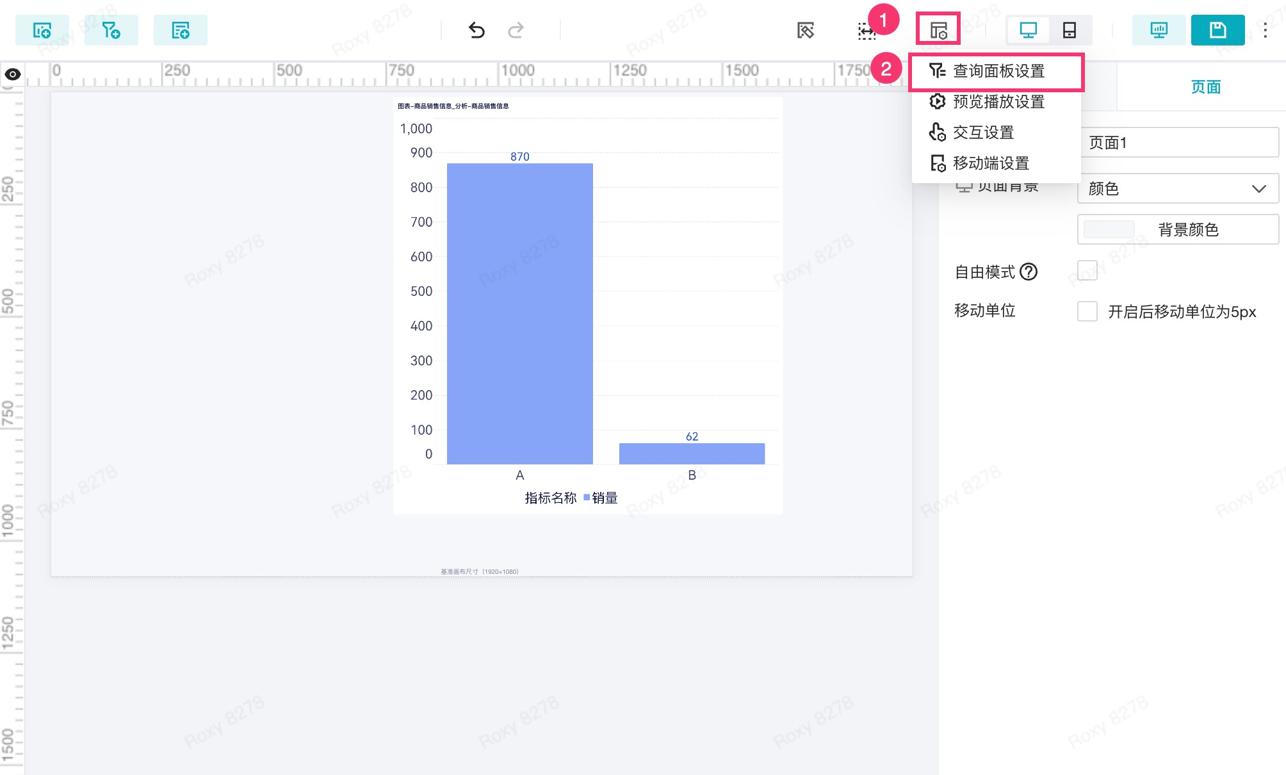This screenshot has height=775, width=1286.
Task: Toggle the ruler visibility eye icon
Action: (x=12, y=74)
